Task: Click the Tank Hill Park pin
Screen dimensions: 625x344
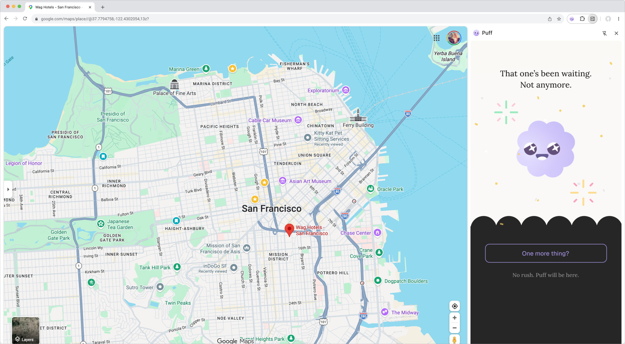Action: click(x=177, y=267)
